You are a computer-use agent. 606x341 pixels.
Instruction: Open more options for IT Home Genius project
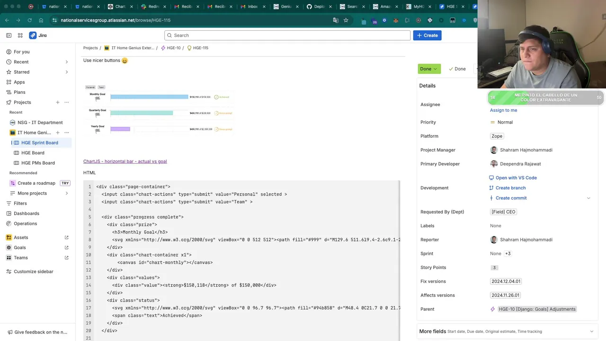(67, 133)
